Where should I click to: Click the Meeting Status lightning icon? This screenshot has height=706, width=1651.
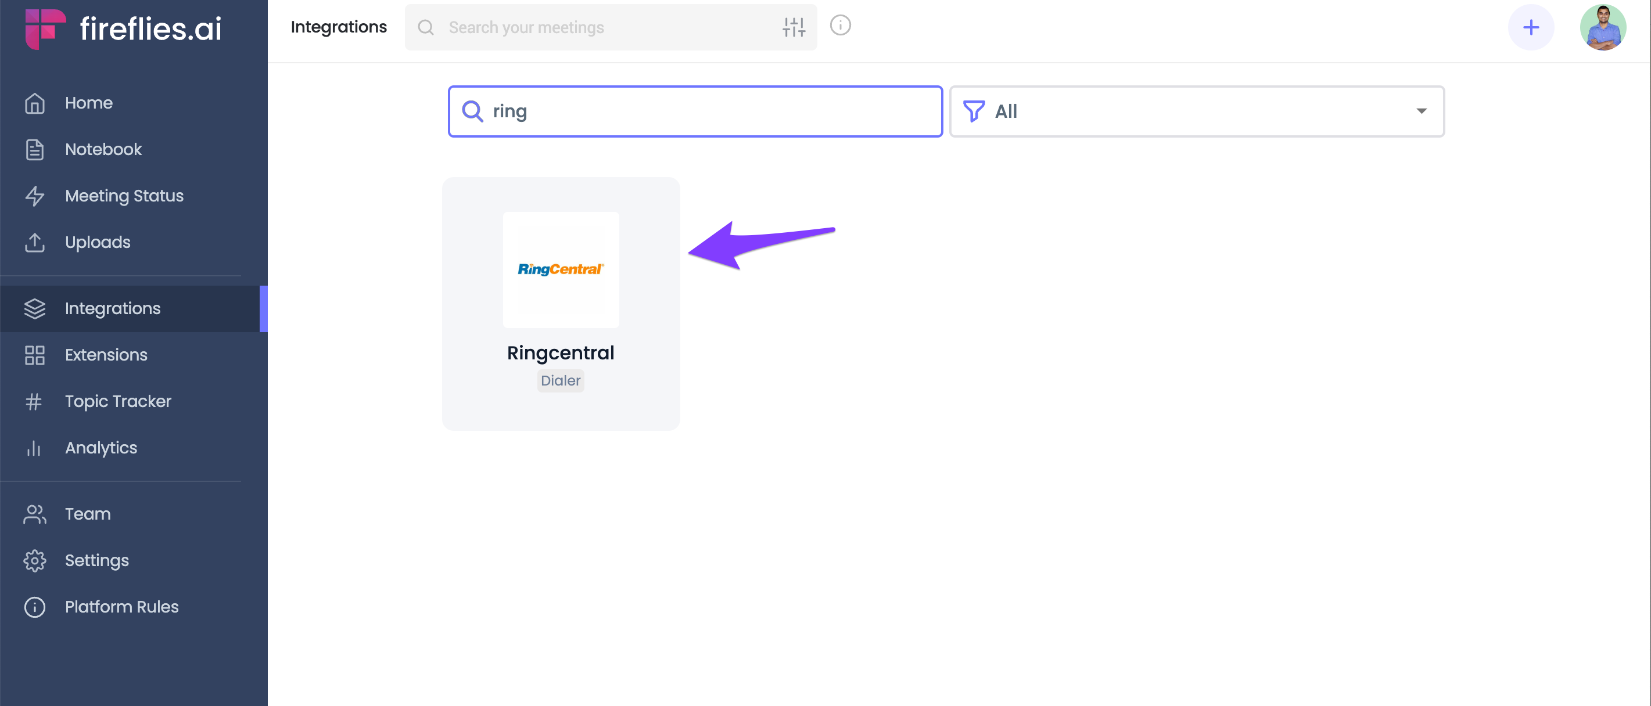pos(35,196)
